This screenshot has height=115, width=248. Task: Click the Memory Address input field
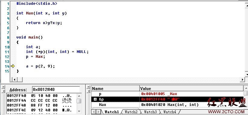[x=56, y=90]
